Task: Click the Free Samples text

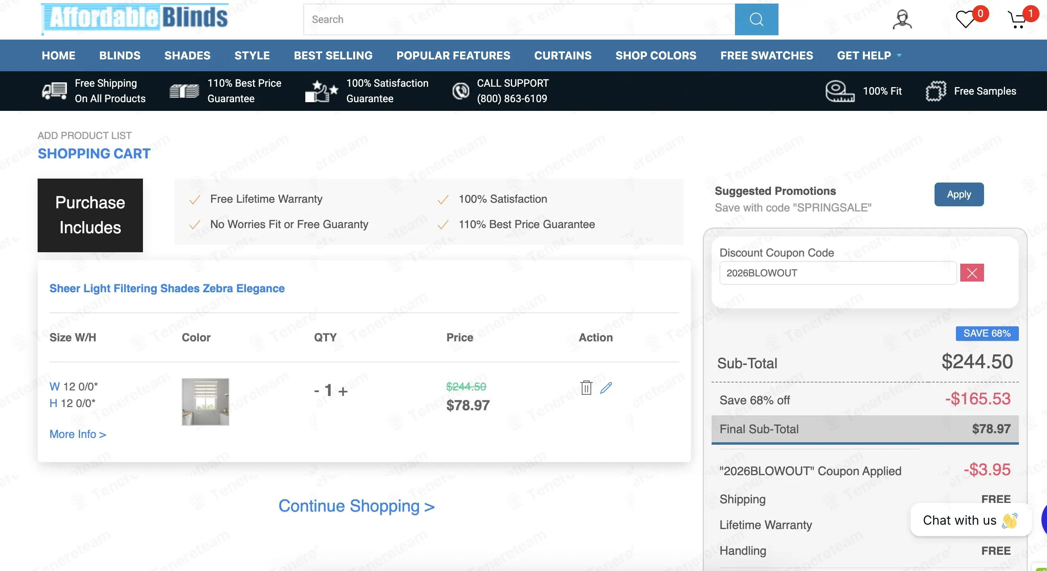Action: pos(985,91)
